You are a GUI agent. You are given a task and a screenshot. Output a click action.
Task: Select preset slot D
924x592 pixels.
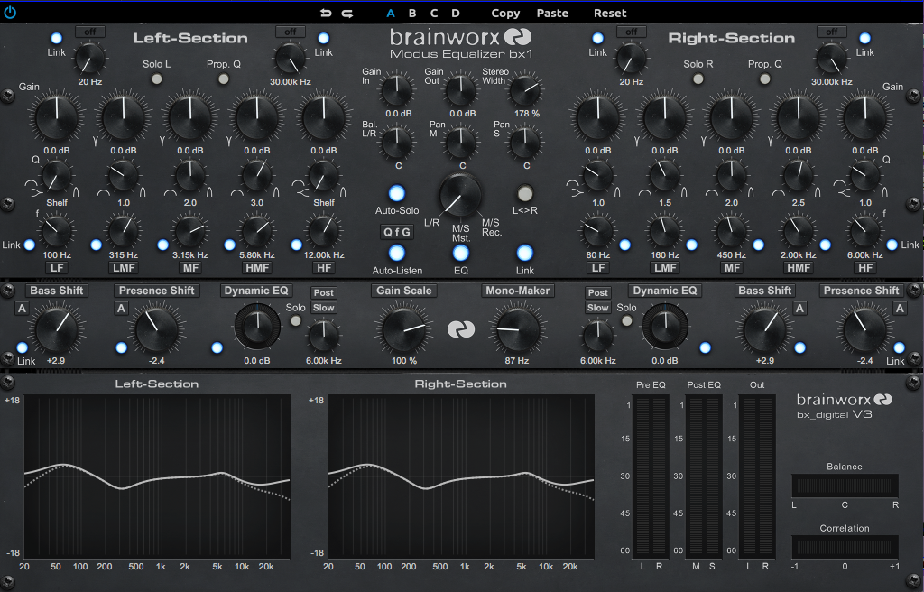pos(456,13)
